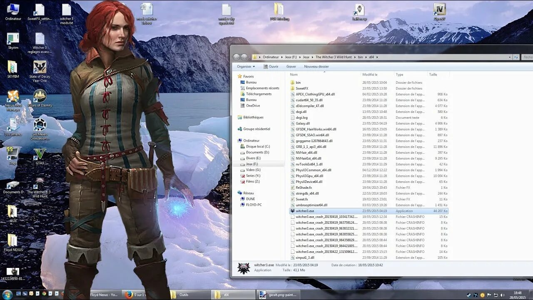Sort files by Taille column header

click(x=438, y=75)
